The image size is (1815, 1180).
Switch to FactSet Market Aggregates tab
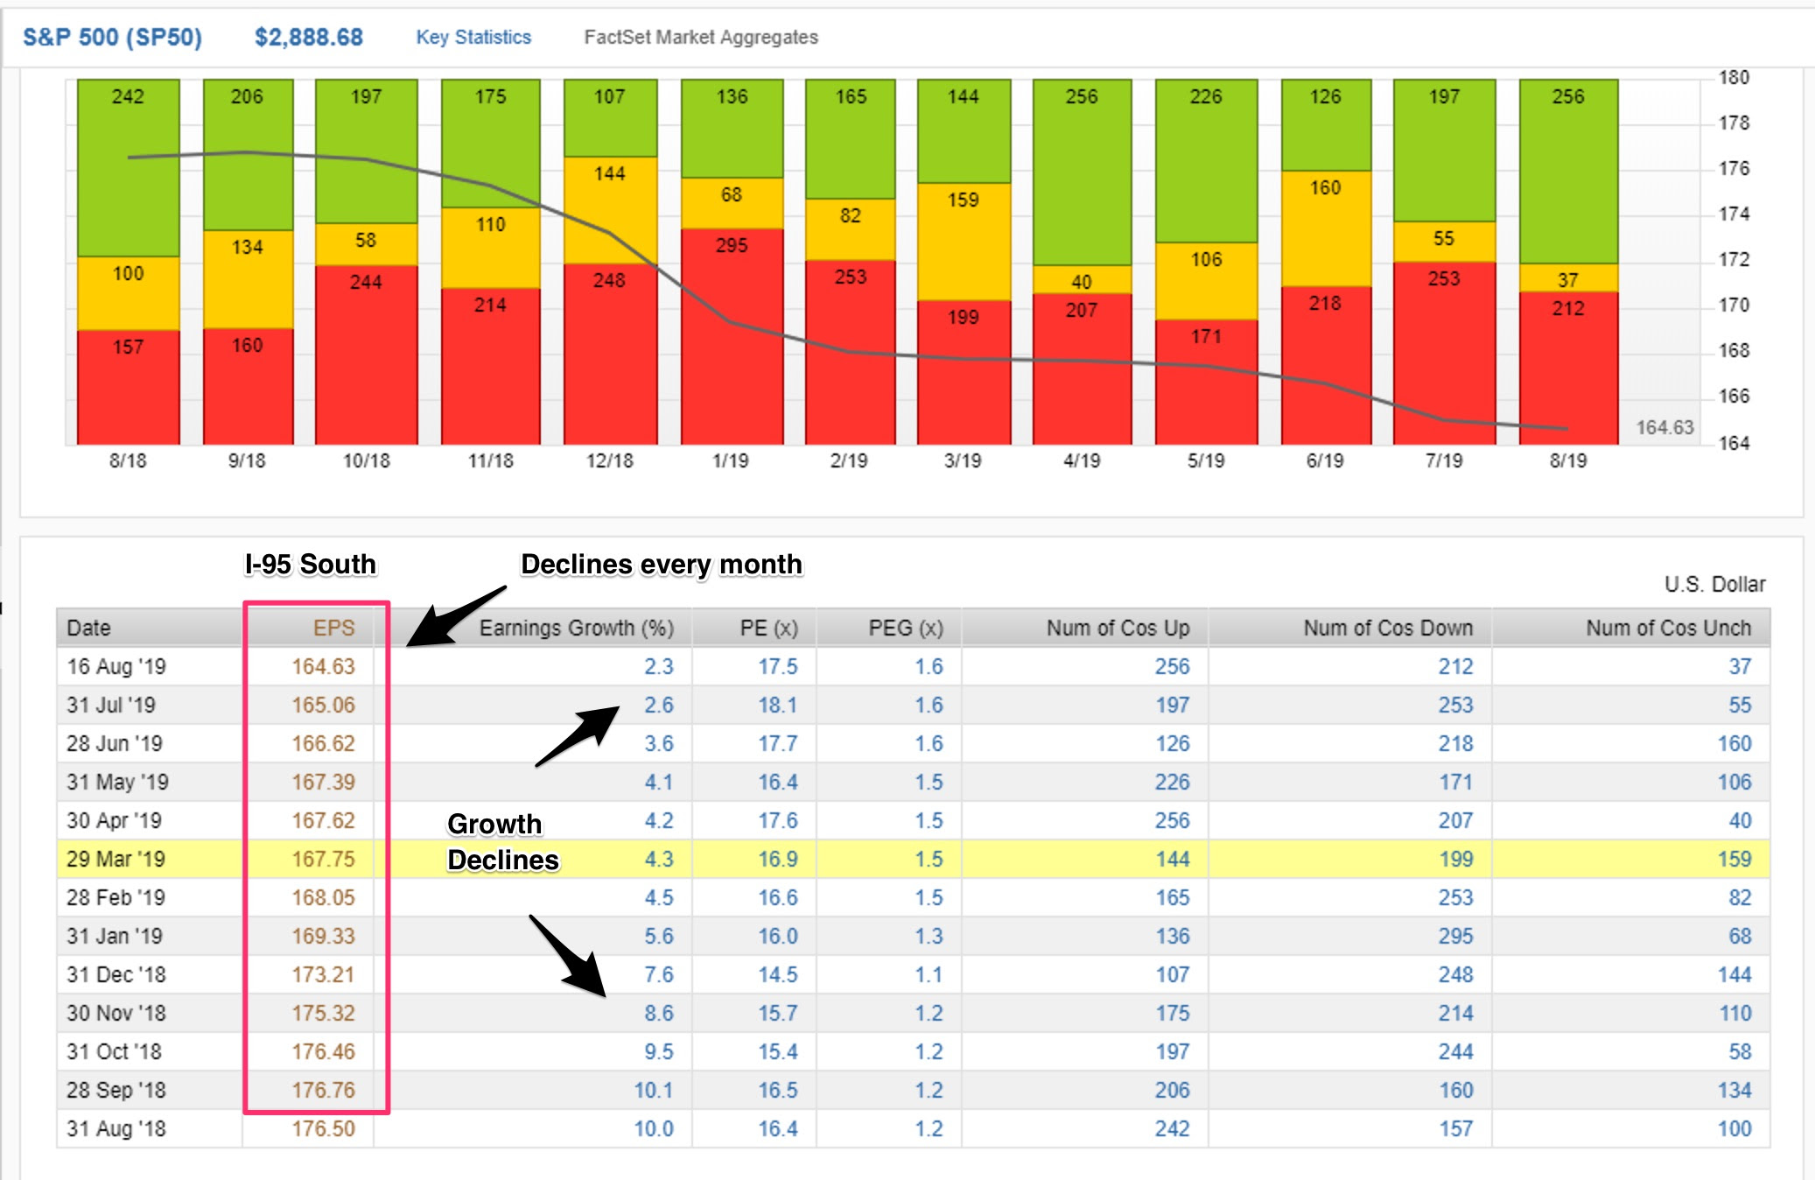point(701,38)
